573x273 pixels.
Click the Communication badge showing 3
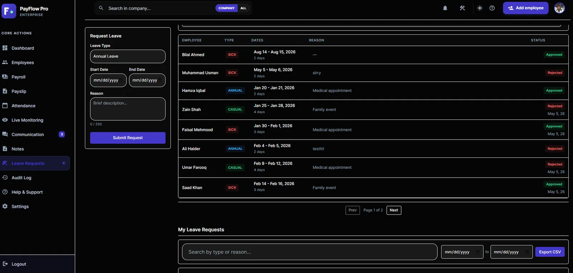(x=62, y=134)
